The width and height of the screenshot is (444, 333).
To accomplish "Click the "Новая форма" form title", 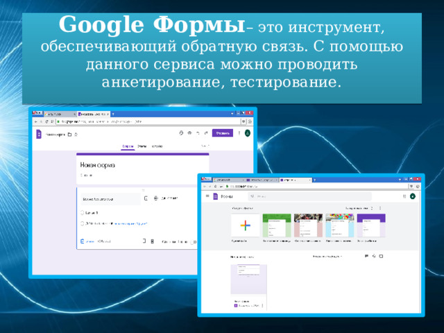I will 97,165.
